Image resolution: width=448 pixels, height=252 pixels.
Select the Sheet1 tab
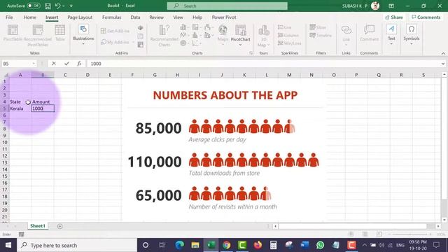[x=38, y=226]
